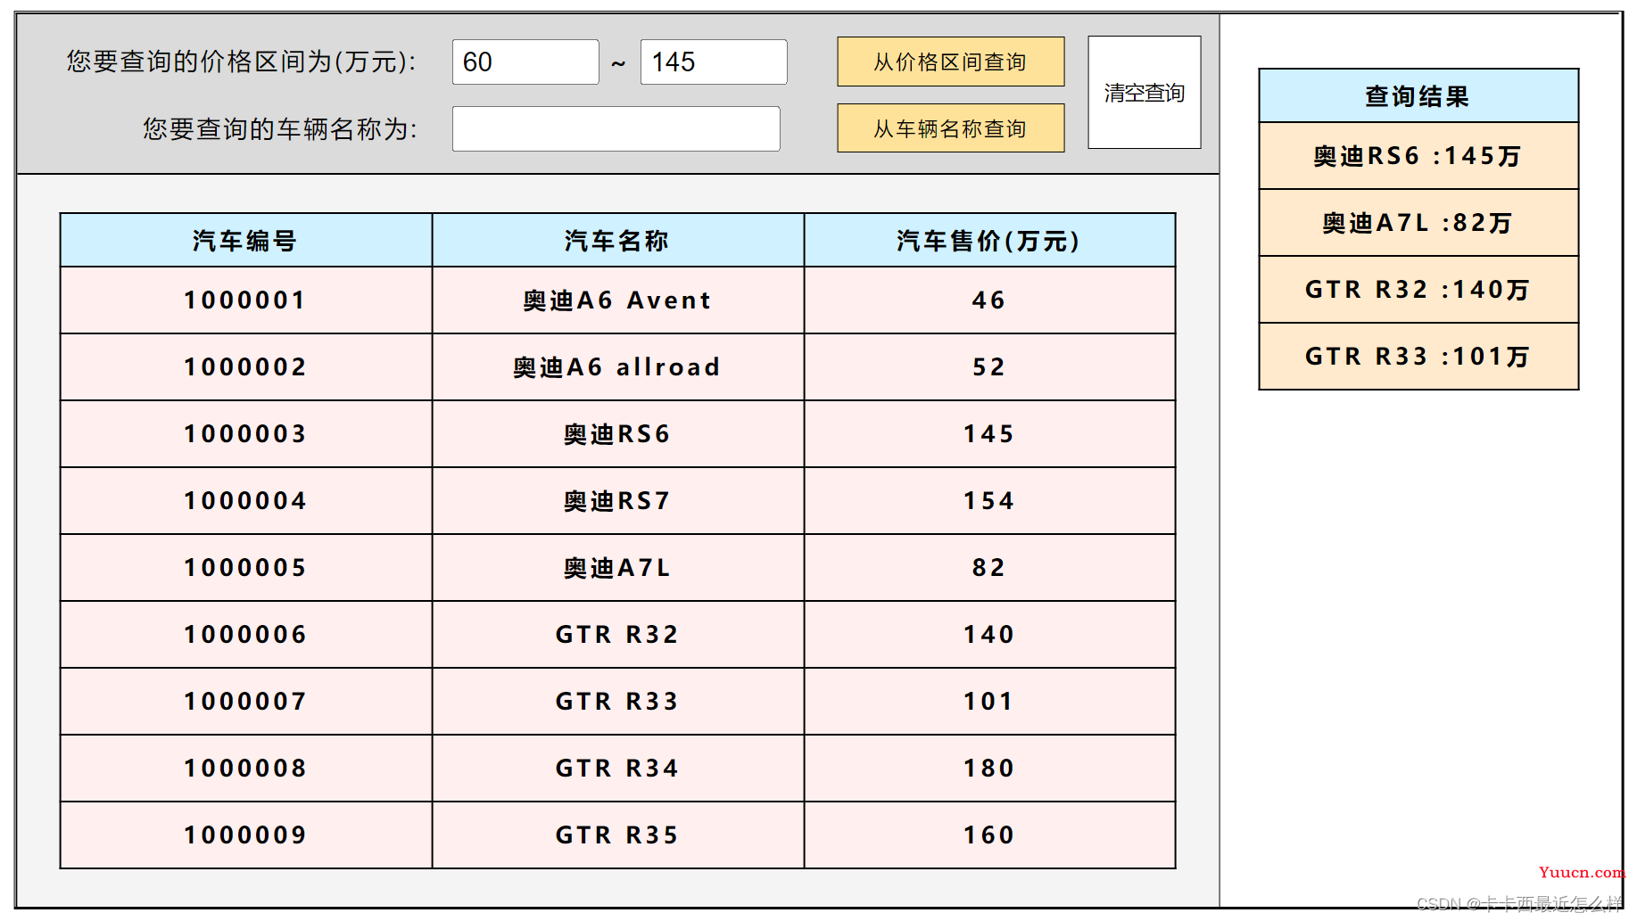Select car number cell 1000008

coord(246,769)
